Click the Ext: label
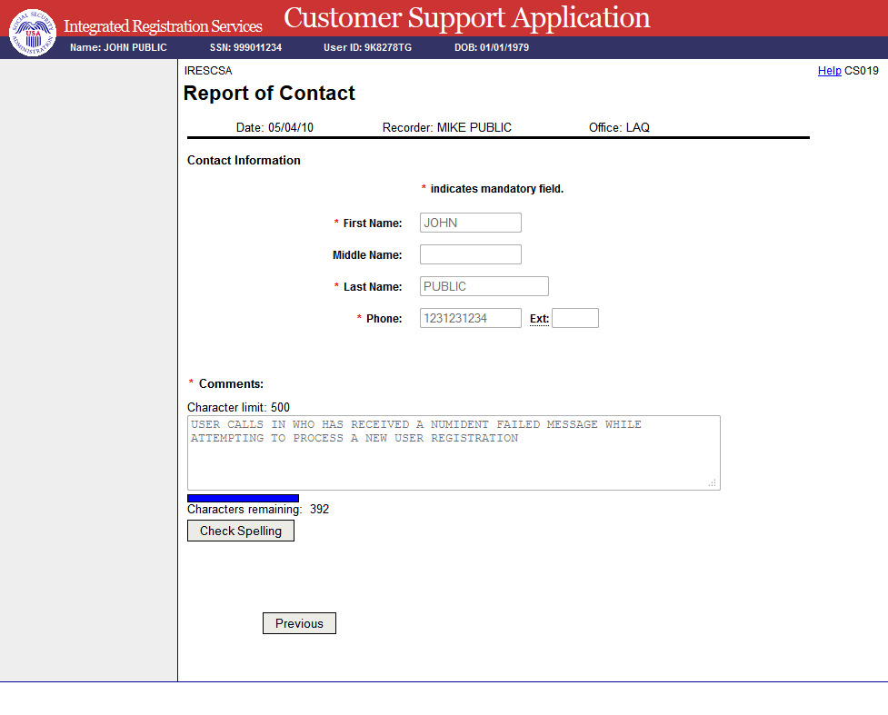The height and width of the screenshot is (715, 888). click(539, 319)
